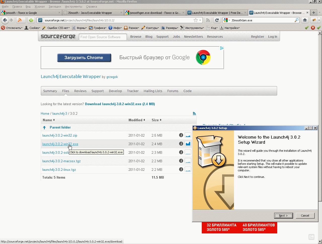Sort the file list by Size column
This screenshot has height=244, width=322.
pyautogui.click(x=156, y=120)
